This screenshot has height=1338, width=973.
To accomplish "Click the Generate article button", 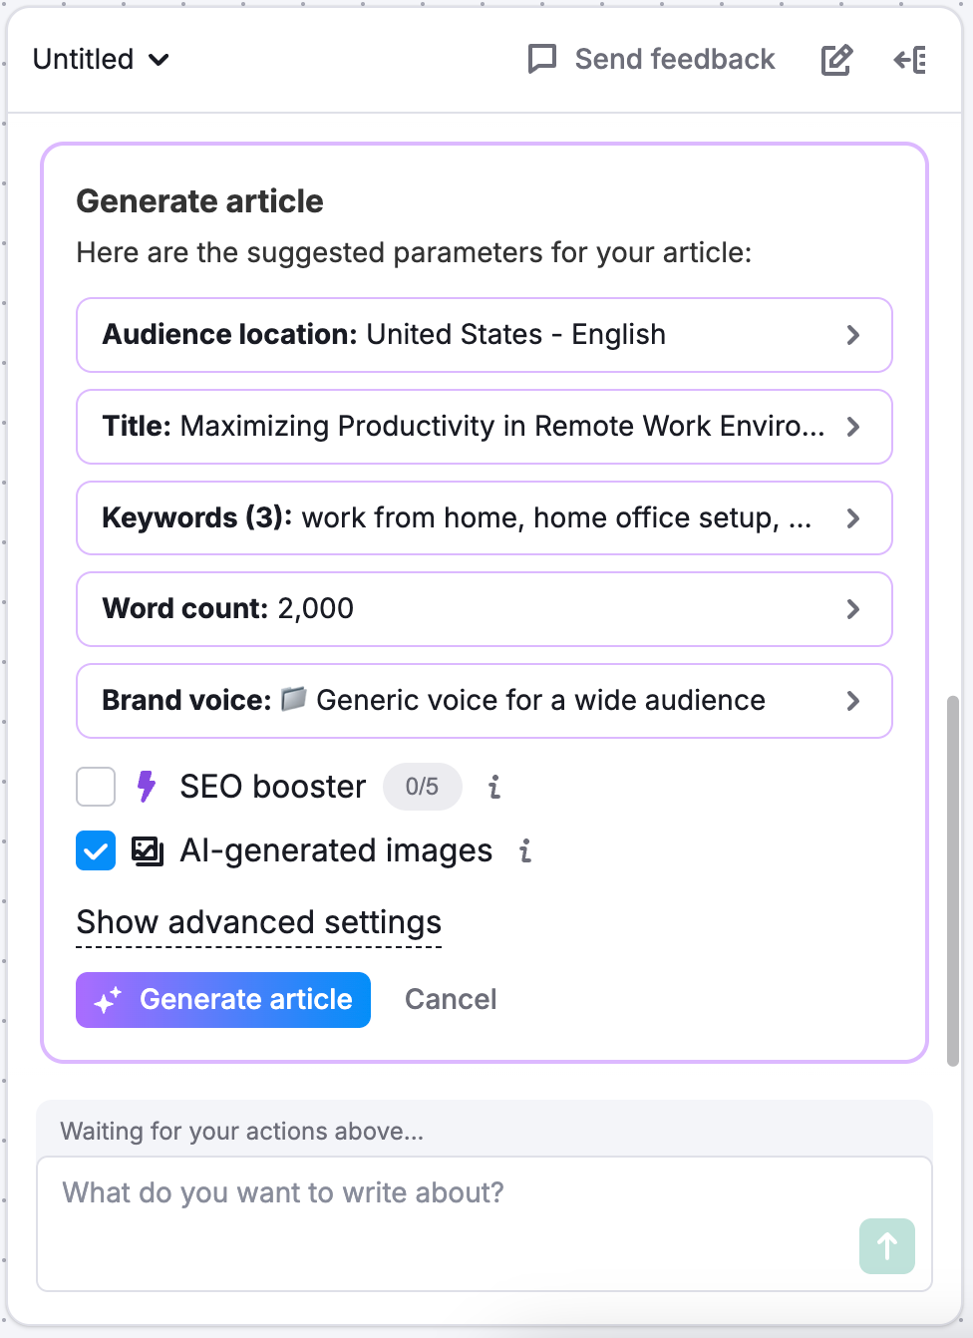I will click(x=222, y=999).
